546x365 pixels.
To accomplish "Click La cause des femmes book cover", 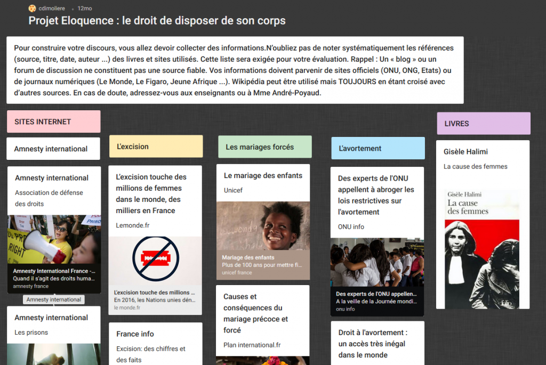I will click(x=482, y=249).
